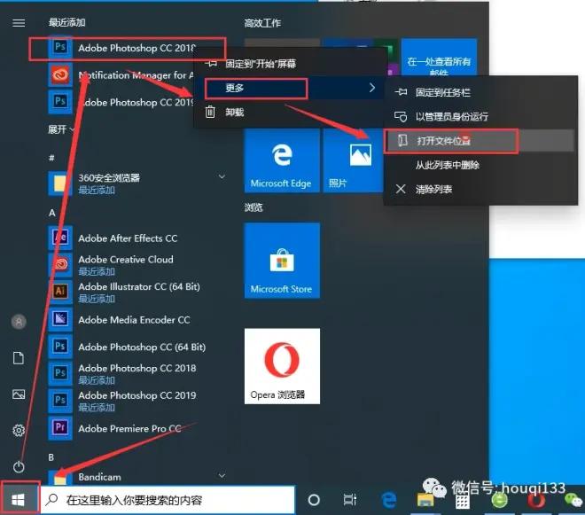Select 清除列表 in submenu
The height and width of the screenshot is (515, 585).
click(x=480, y=189)
